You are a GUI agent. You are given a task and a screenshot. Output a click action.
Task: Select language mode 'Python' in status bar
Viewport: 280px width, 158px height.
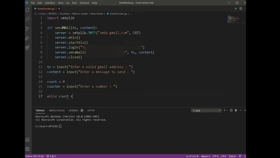click(232, 156)
